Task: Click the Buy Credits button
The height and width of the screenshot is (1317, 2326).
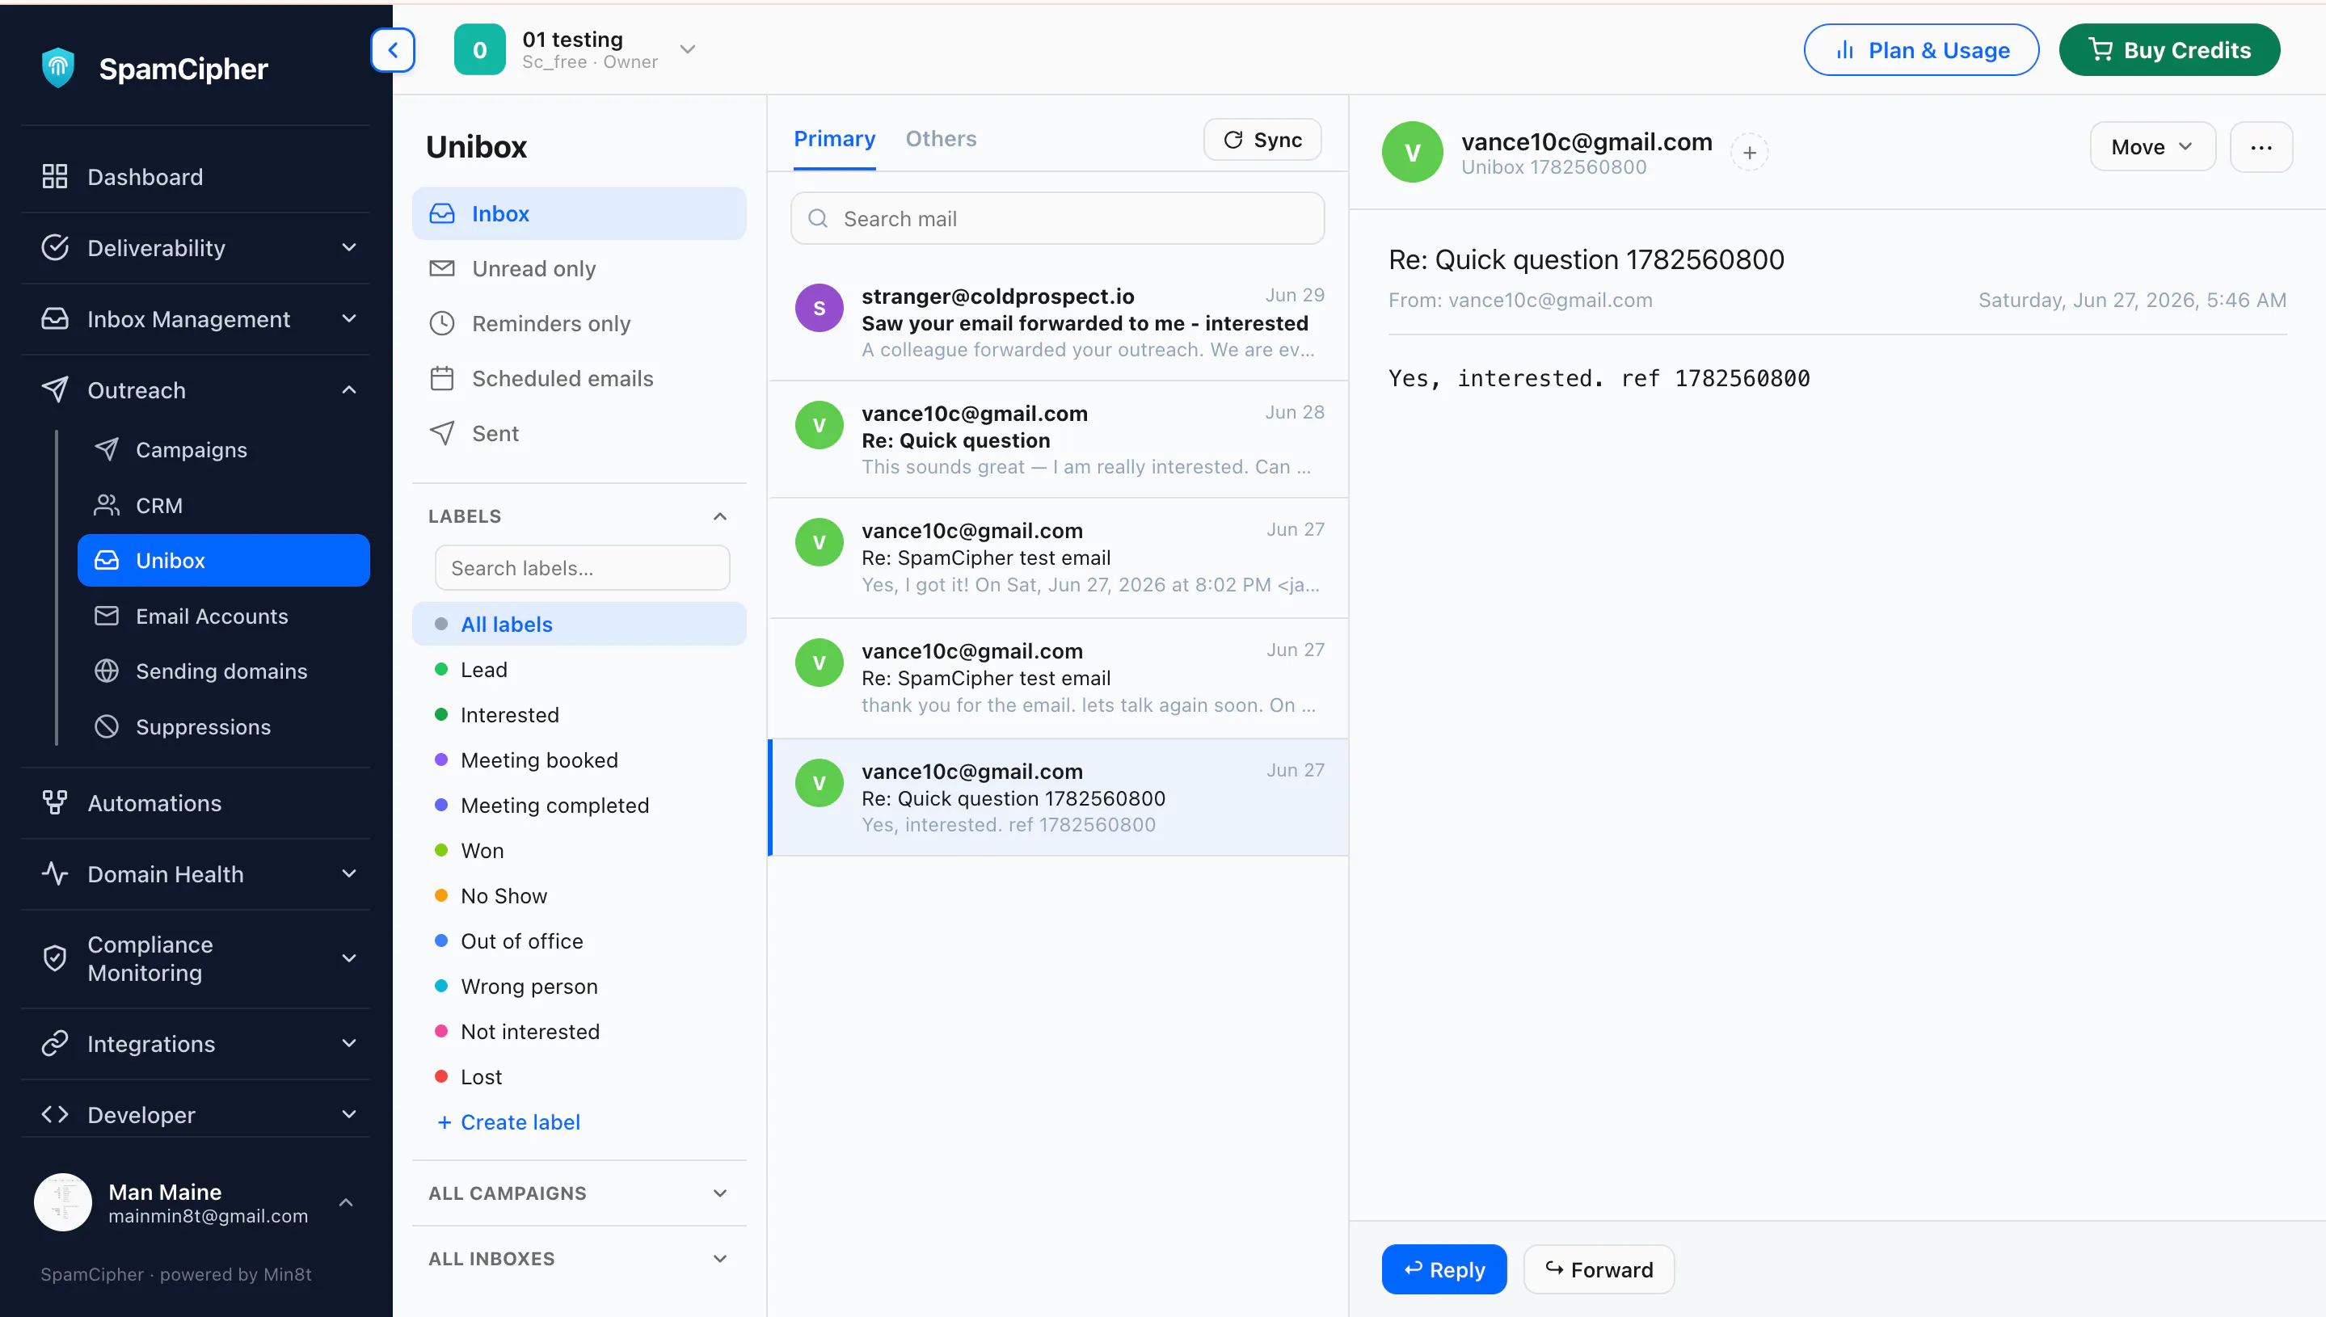Action: [x=2168, y=50]
